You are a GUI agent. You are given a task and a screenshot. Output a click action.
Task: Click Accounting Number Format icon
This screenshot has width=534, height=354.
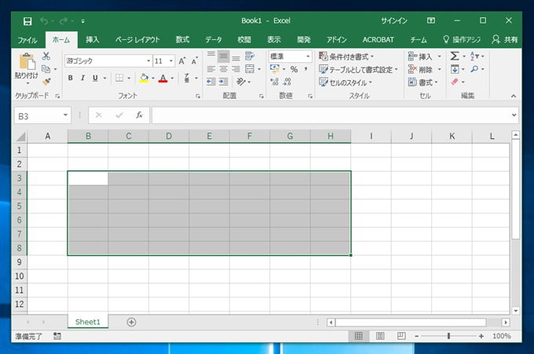pos(275,69)
